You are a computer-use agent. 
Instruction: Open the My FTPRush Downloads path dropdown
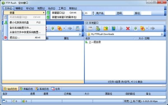point(162,34)
